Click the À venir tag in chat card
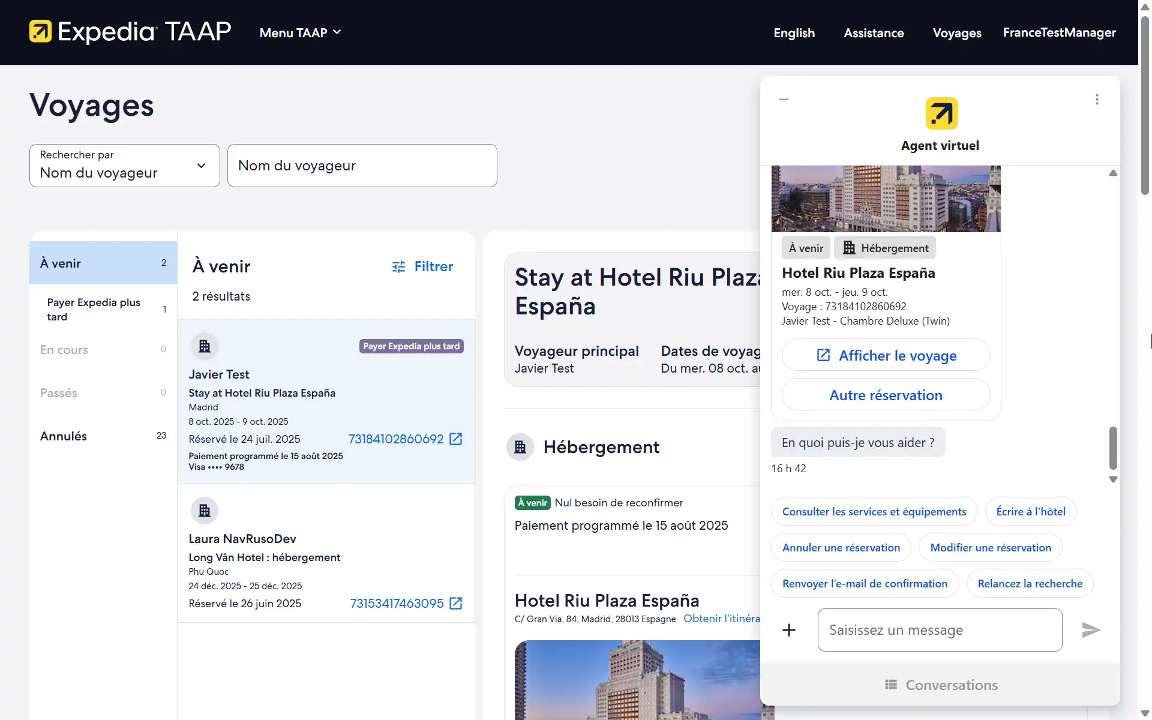This screenshot has height=720, width=1152. click(806, 248)
